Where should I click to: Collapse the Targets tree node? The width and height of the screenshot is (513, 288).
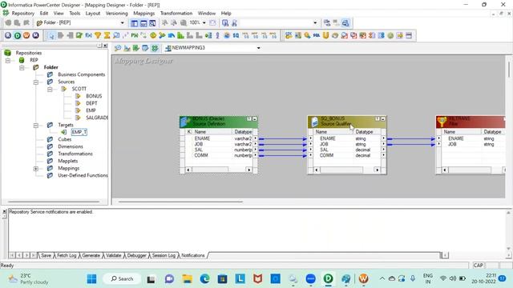click(35, 126)
